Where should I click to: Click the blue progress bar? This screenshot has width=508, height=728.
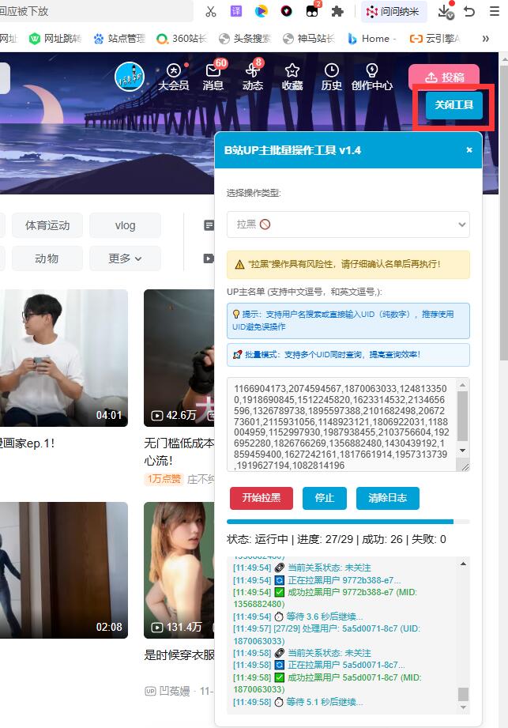[340, 522]
